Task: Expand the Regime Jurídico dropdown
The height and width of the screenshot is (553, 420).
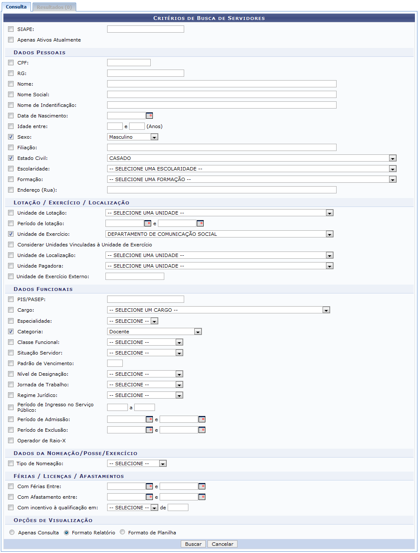Action: (179, 395)
